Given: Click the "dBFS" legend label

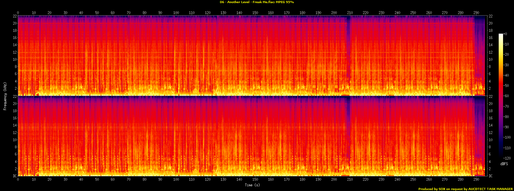Looking at the screenshot, I should pos(504,164).
